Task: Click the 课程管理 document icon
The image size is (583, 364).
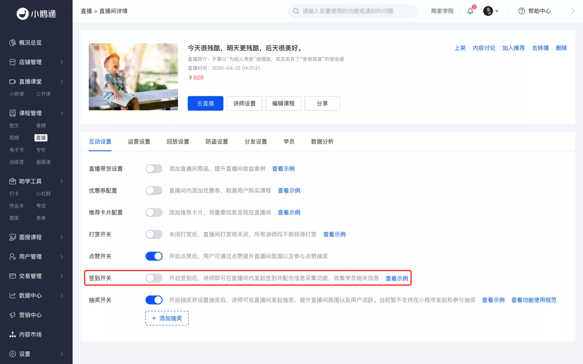Action: [x=12, y=113]
